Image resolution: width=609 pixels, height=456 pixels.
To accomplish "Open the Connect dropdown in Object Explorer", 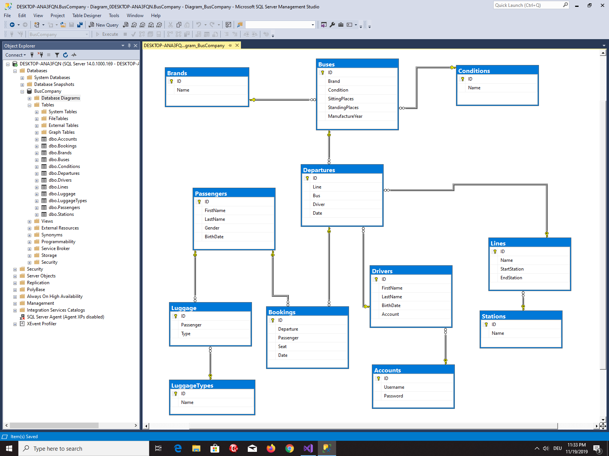I will click(x=16, y=55).
